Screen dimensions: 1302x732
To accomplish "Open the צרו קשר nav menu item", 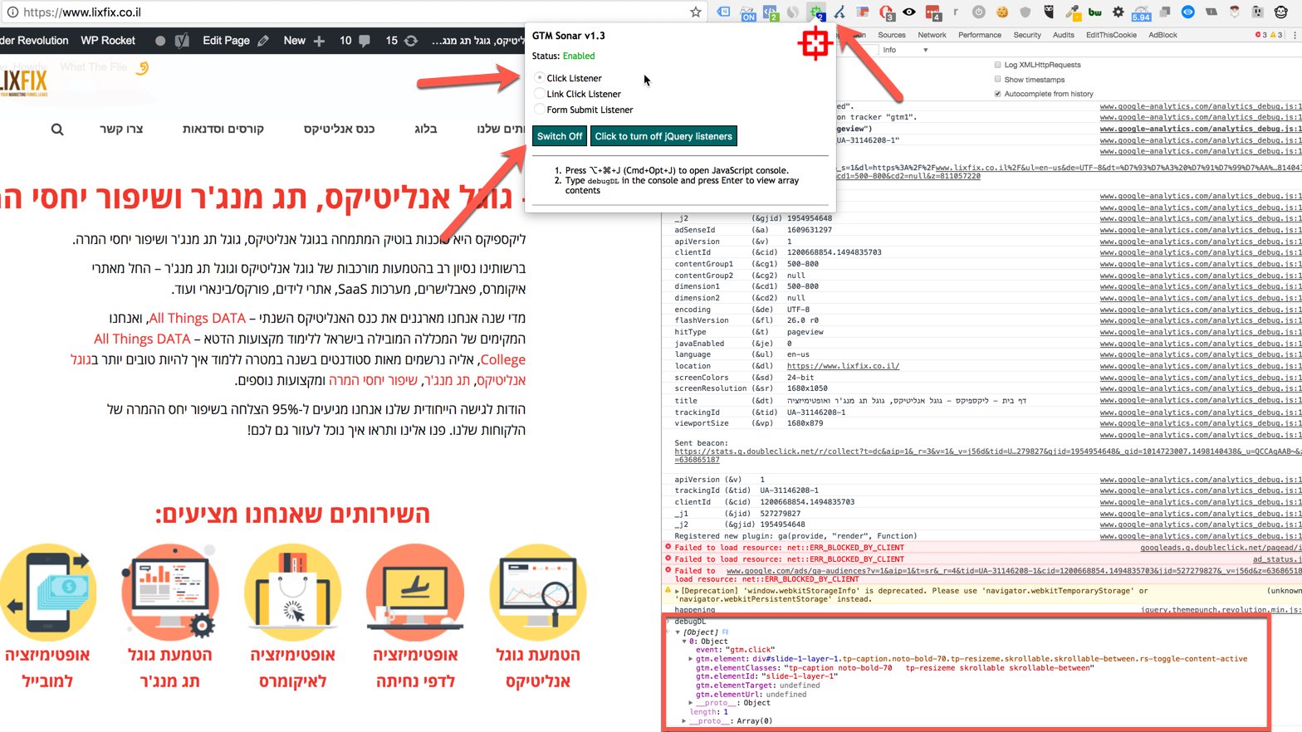I will (x=121, y=129).
